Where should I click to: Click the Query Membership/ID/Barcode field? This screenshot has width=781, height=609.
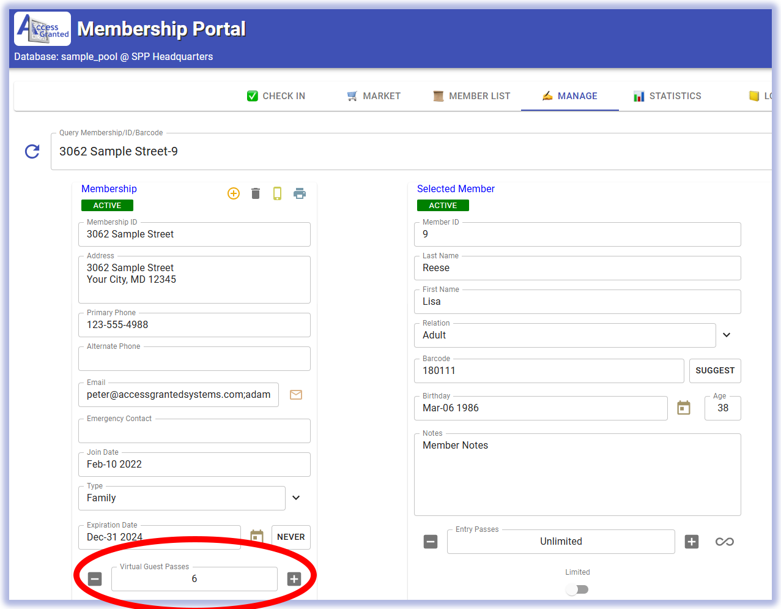tap(411, 151)
